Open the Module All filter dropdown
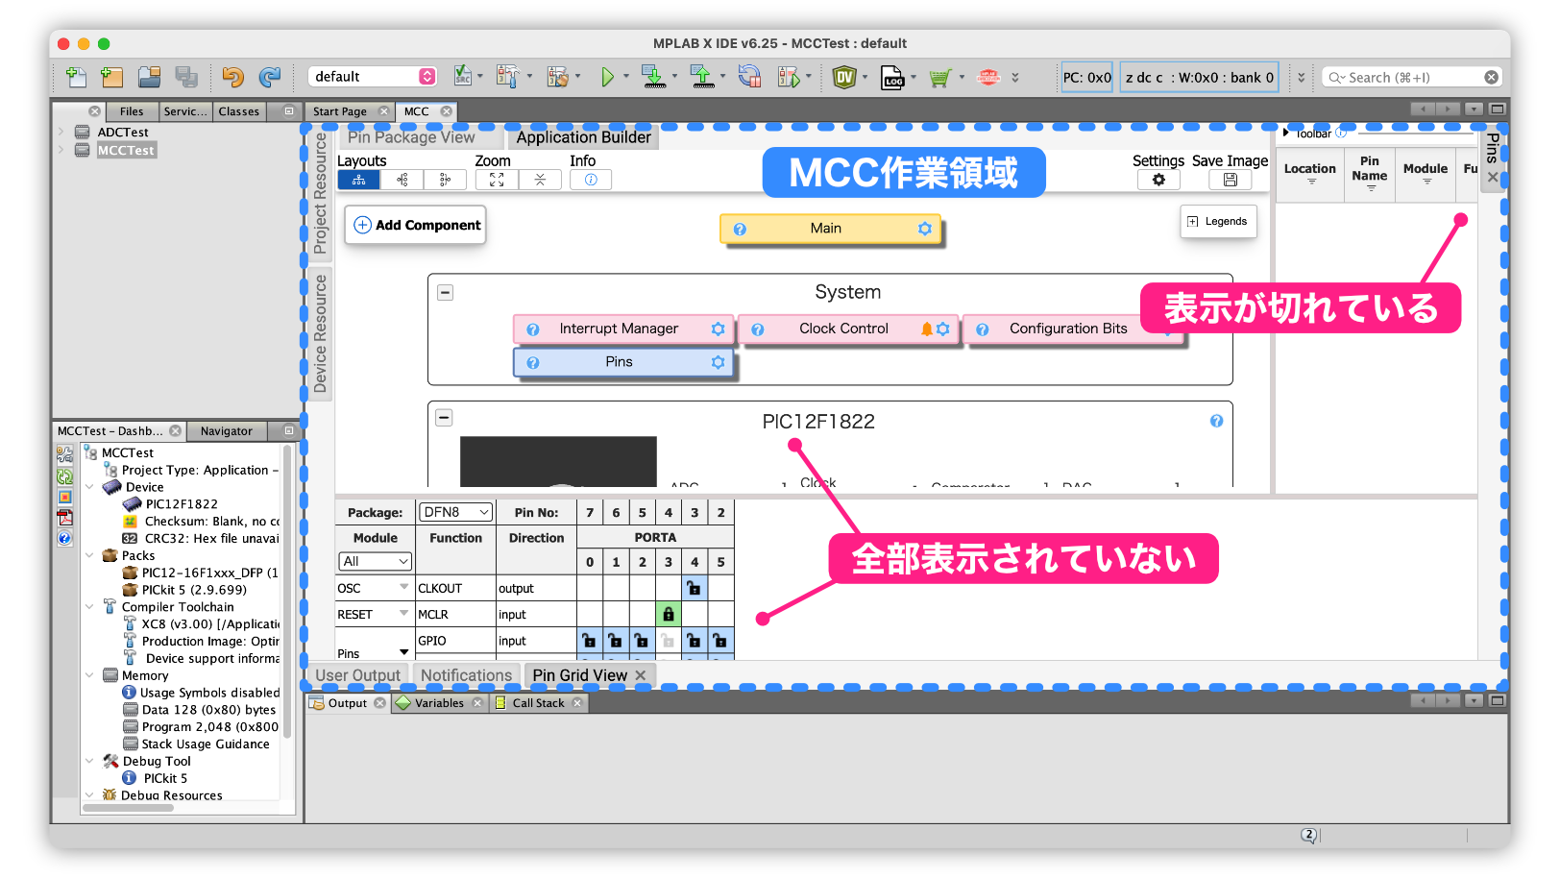1560x878 pixels. pos(375,561)
